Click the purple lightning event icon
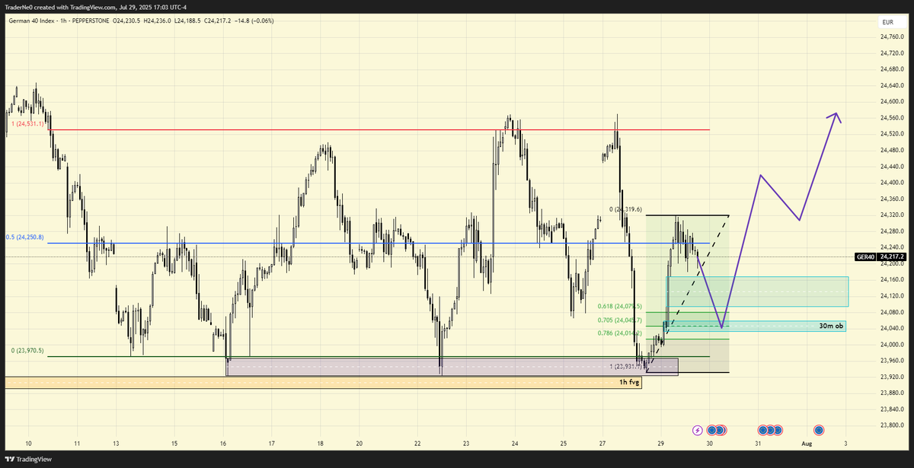 pos(698,430)
